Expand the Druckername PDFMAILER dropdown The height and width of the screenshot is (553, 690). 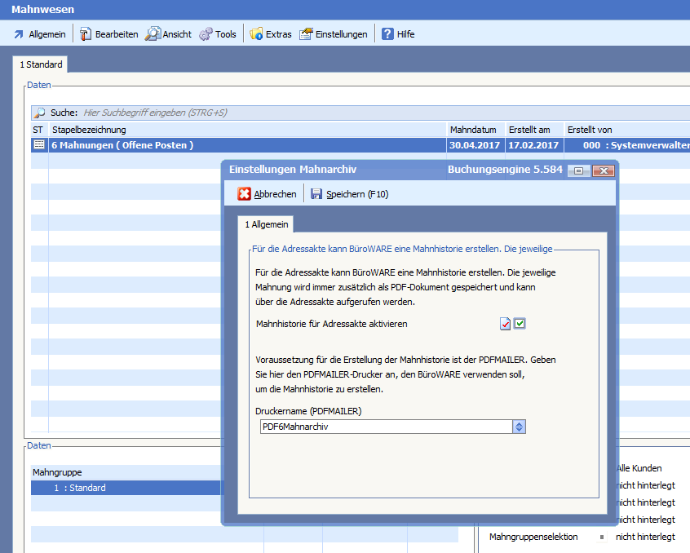[x=520, y=427]
